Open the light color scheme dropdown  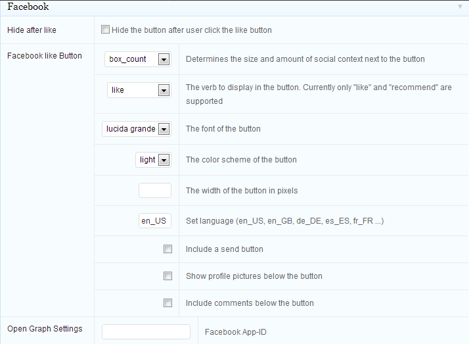[153, 160]
